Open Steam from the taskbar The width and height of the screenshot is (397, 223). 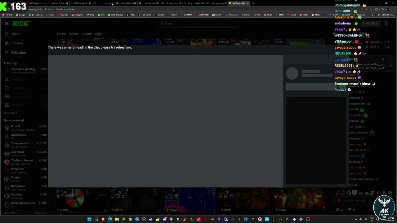coord(151,219)
